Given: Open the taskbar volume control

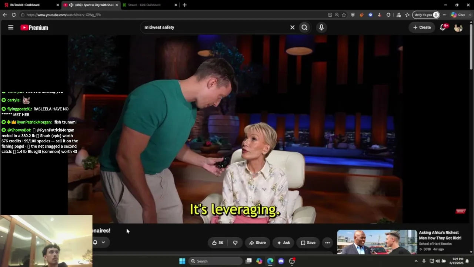Looking at the screenshot, I should coord(437,261).
